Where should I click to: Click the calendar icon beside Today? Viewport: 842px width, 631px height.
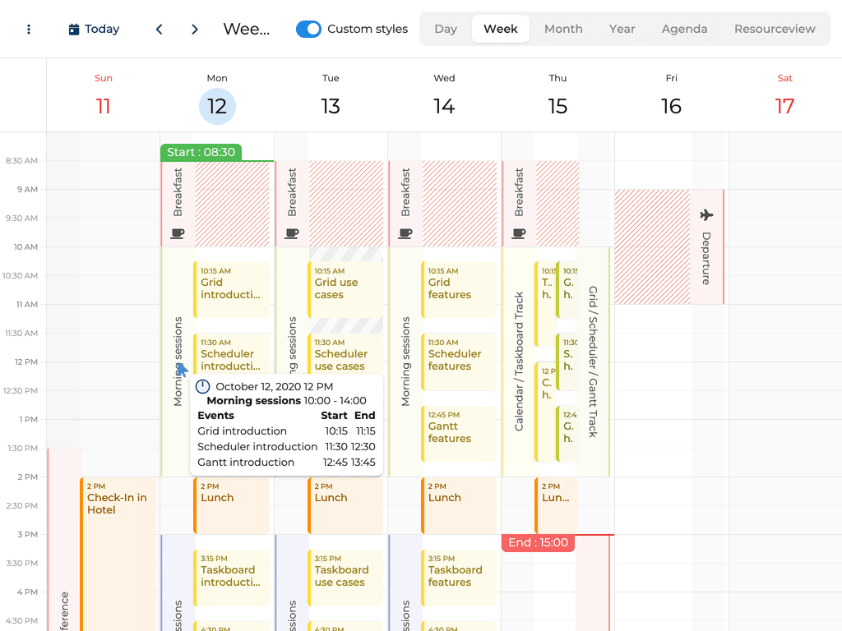point(74,30)
